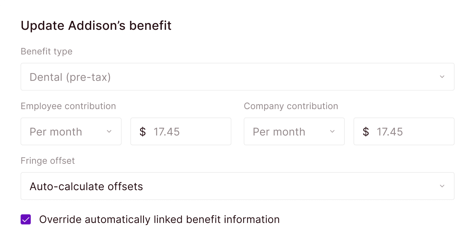Image resolution: width=471 pixels, height=236 pixels.
Task: Expand the Auto-calculate offsets dropdown
Action: coord(237,186)
